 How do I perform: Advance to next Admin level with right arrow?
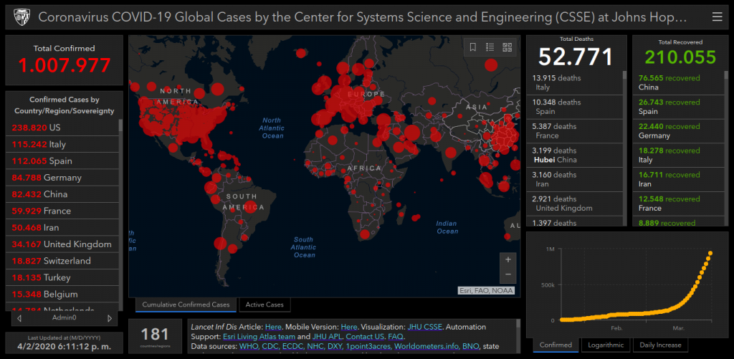tap(109, 318)
